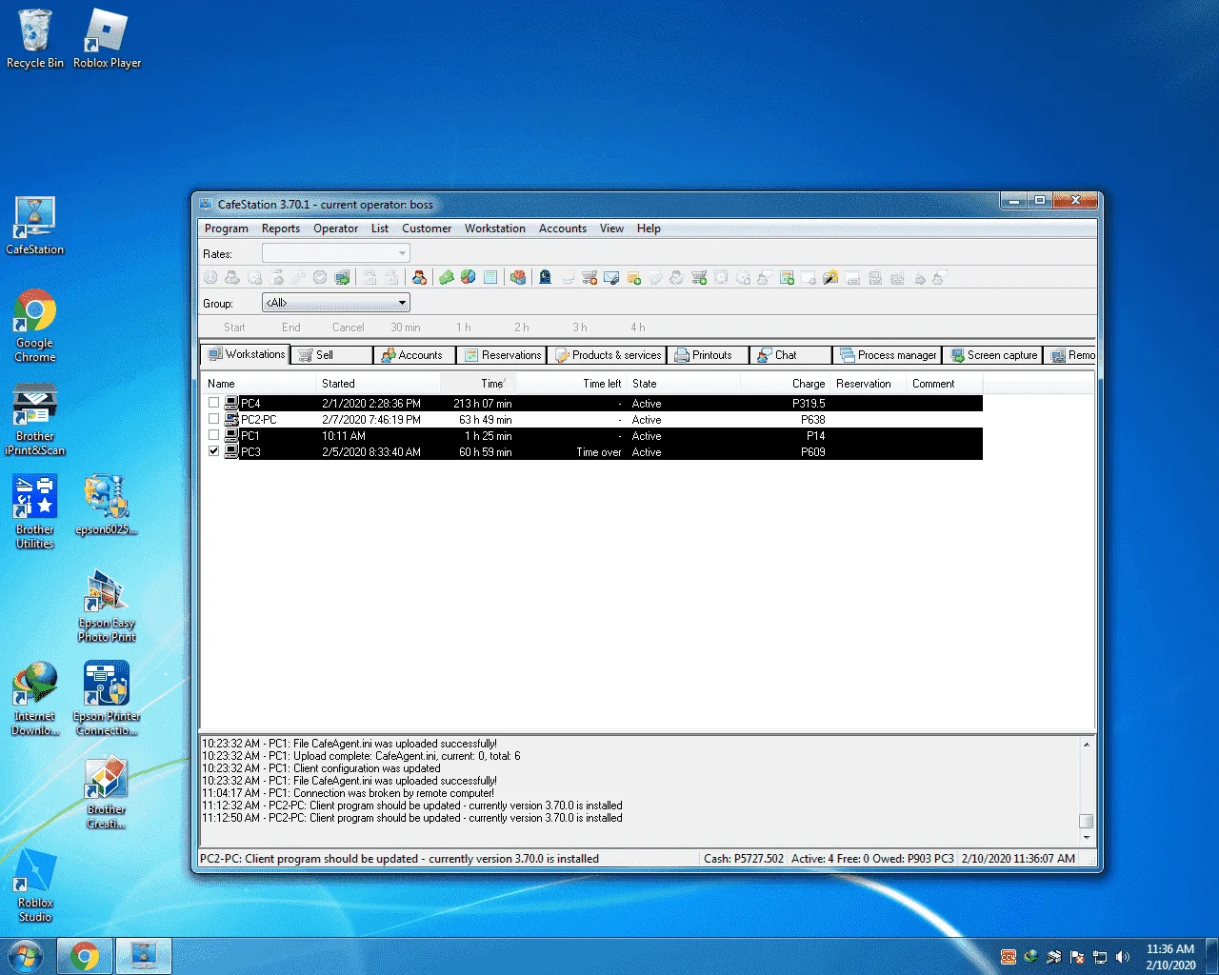Click the orange CC4 tray icon
The height and width of the screenshot is (975, 1219).
pos(1009,957)
